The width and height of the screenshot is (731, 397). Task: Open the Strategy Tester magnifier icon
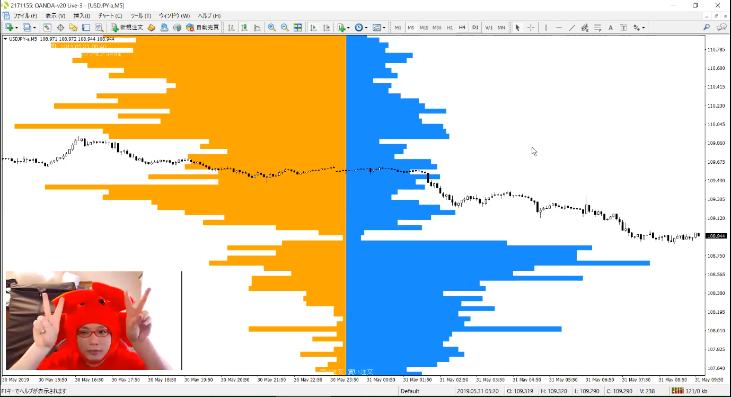tap(99, 28)
